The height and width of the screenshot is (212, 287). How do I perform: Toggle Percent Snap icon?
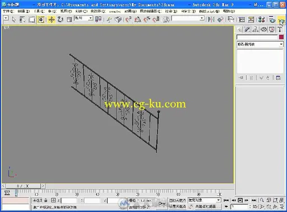147,20
